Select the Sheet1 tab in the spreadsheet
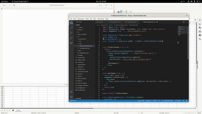The width and height of the screenshot is (202, 114). (x=18, y=110)
